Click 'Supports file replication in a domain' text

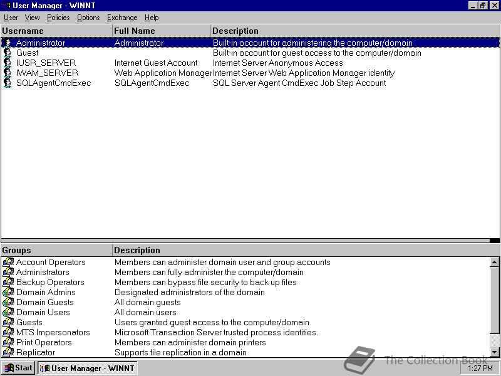click(180, 352)
